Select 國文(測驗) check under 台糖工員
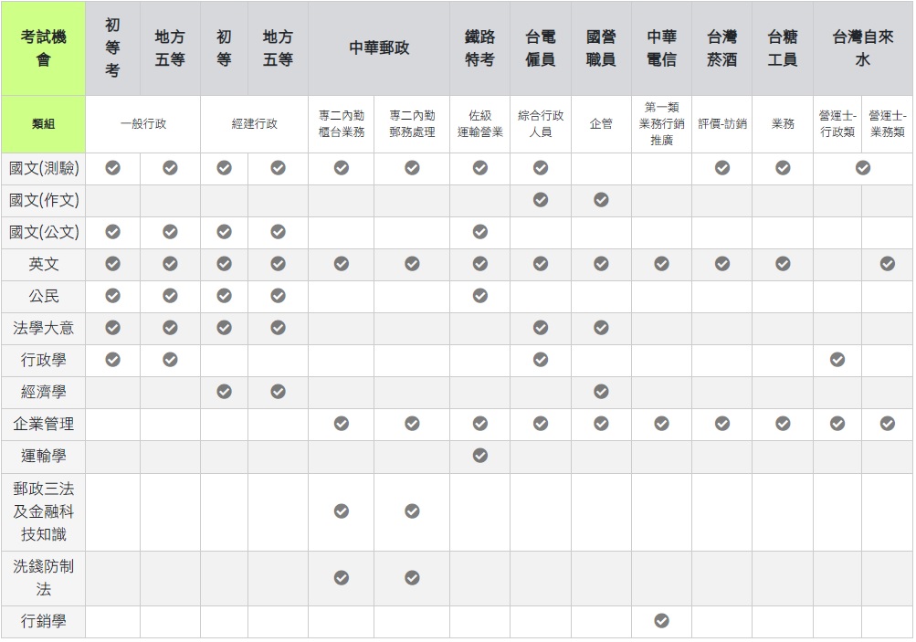The width and height of the screenshot is (916, 642). coord(783,168)
